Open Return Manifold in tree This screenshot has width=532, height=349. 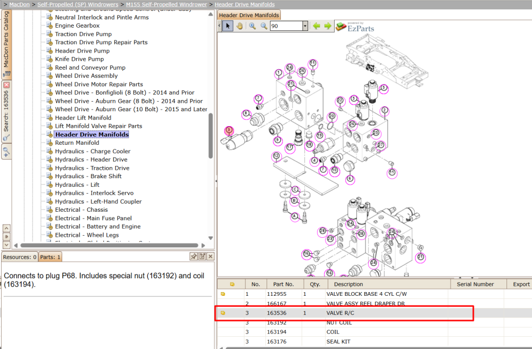[x=77, y=143]
